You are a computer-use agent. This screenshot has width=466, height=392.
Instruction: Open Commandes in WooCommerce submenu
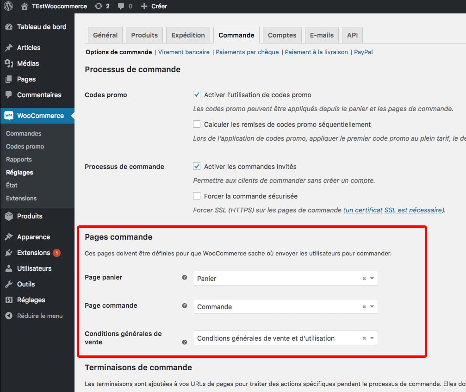24,133
